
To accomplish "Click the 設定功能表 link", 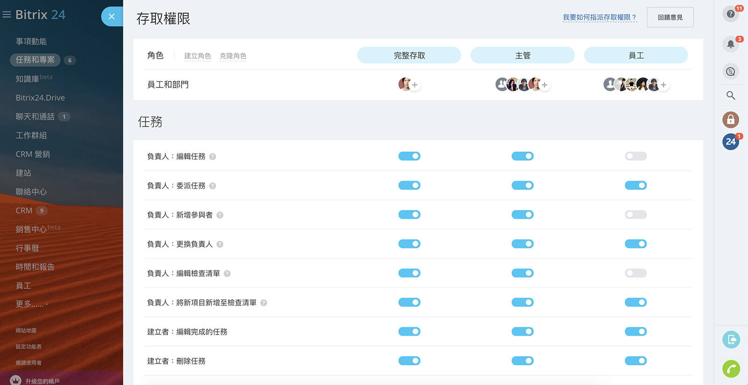I will pyautogui.click(x=29, y=347).
